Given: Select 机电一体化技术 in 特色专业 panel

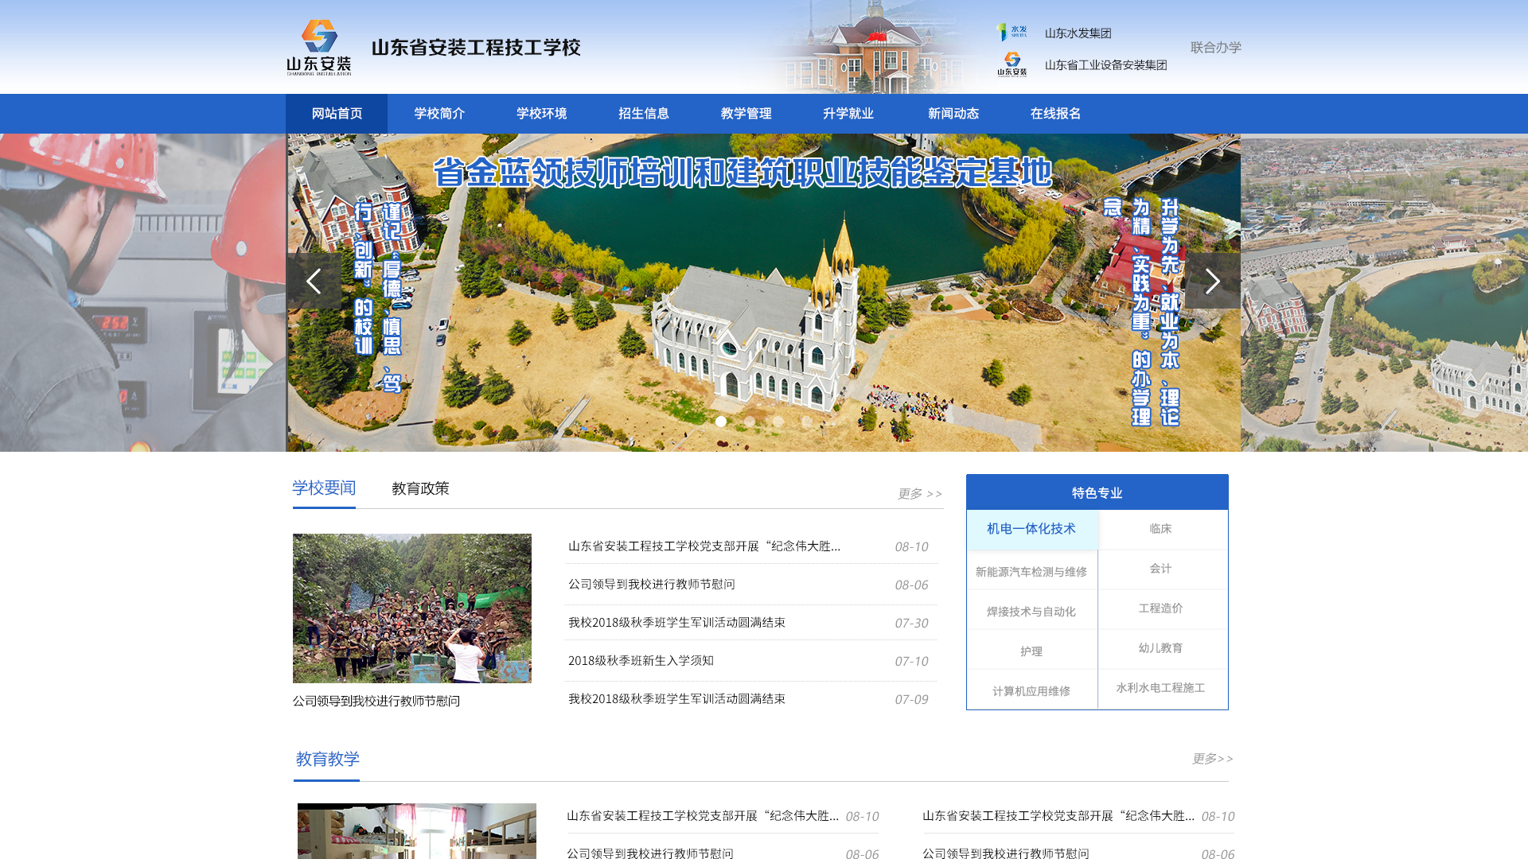Looking at the screenshot, I should click(1031, 529).
